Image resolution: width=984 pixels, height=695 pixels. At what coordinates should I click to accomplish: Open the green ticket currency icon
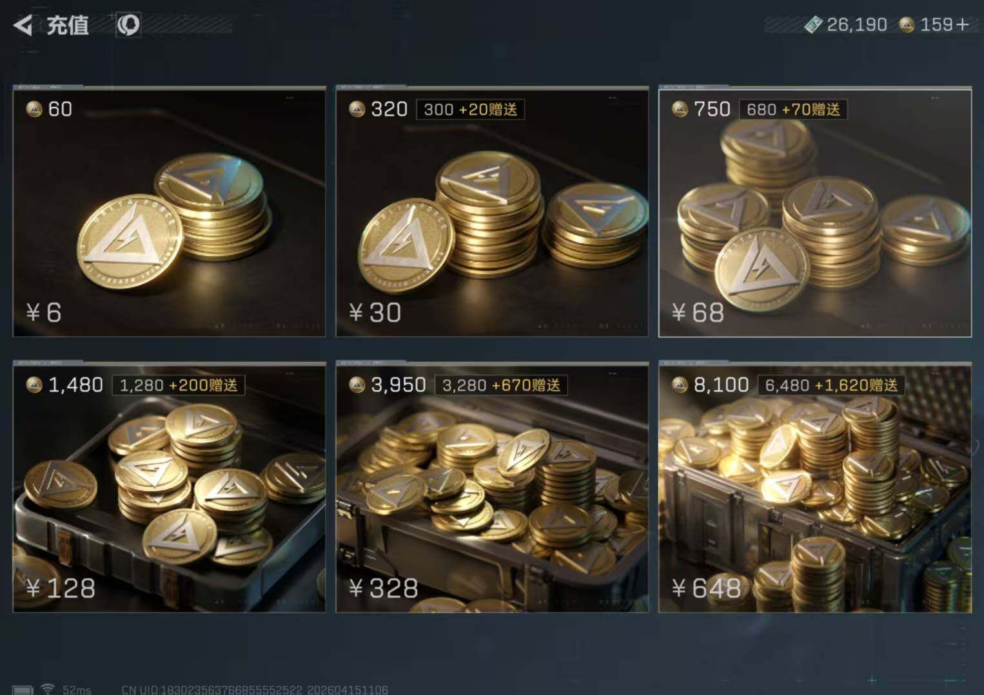(x=813, y=25)
